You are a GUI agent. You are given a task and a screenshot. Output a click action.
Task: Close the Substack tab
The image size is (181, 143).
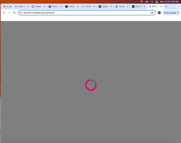click(111, 6)
